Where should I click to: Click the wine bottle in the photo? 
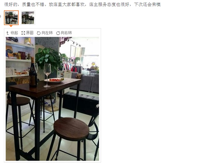33,72
